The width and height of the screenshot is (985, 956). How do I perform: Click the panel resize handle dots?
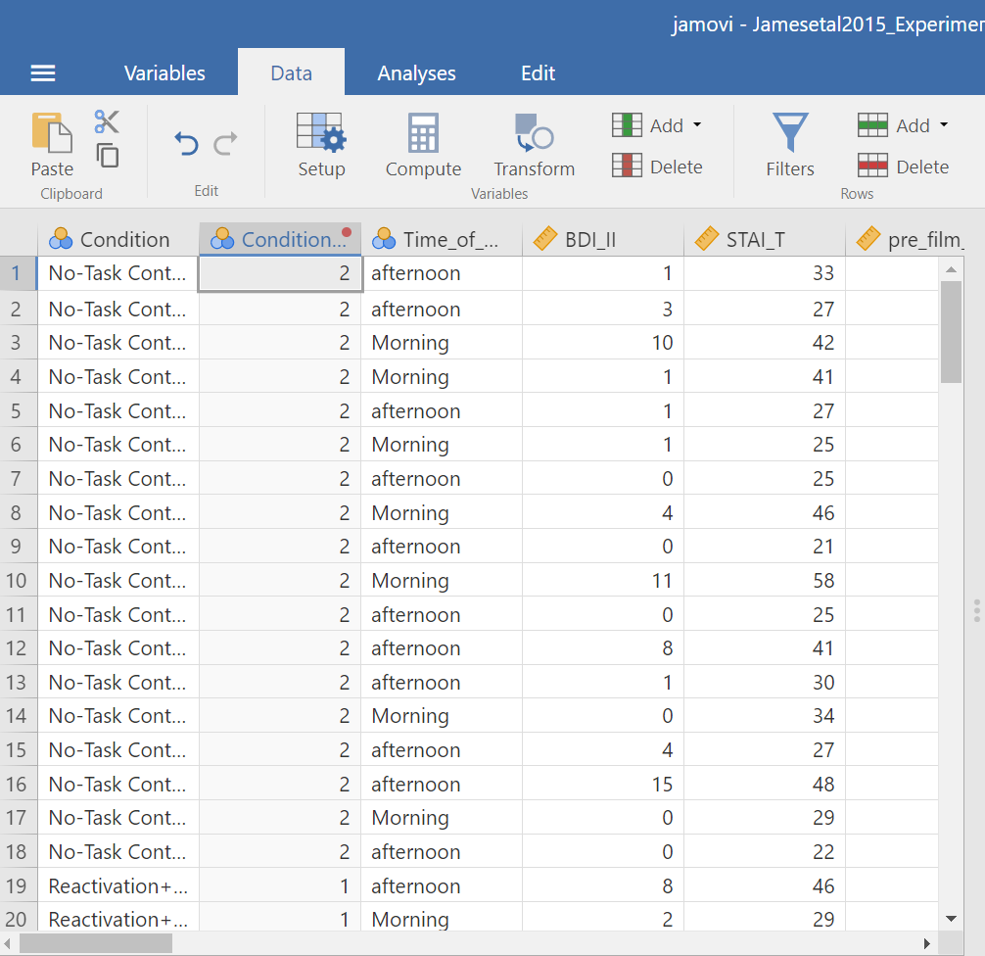(x=976, y=610)
